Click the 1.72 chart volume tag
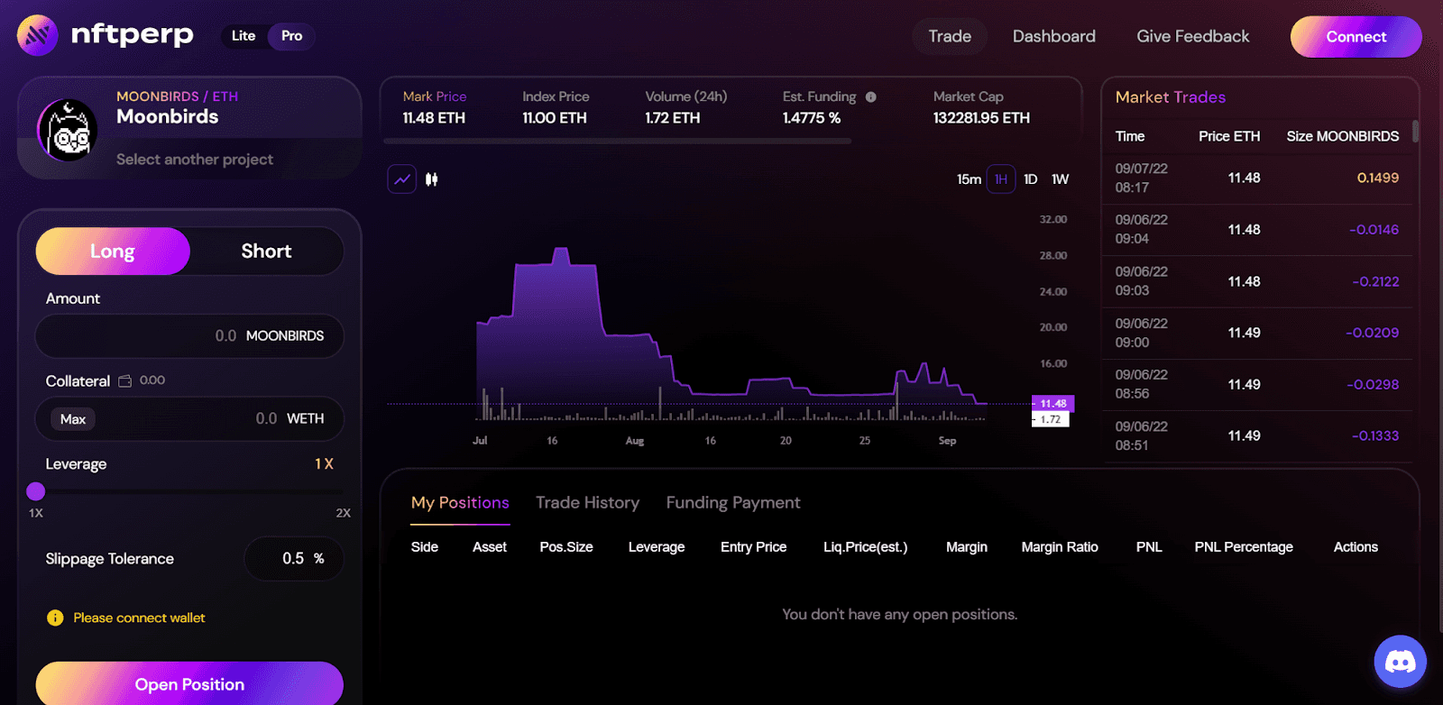The width and height of the screenshot is (1443, 705). [1051, 419]
